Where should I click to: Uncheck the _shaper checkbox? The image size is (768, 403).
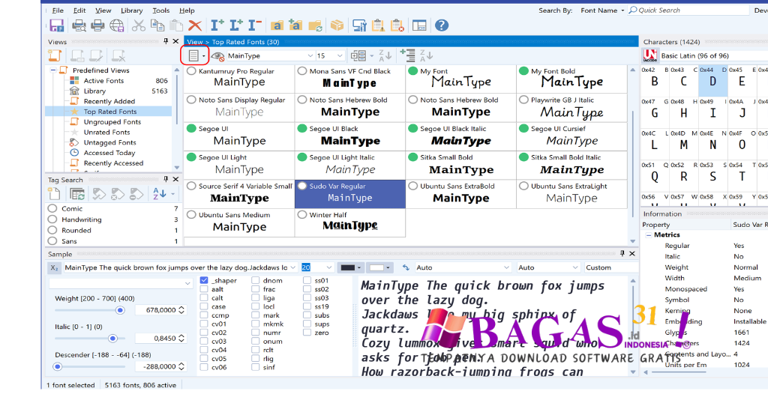point(204,280)
